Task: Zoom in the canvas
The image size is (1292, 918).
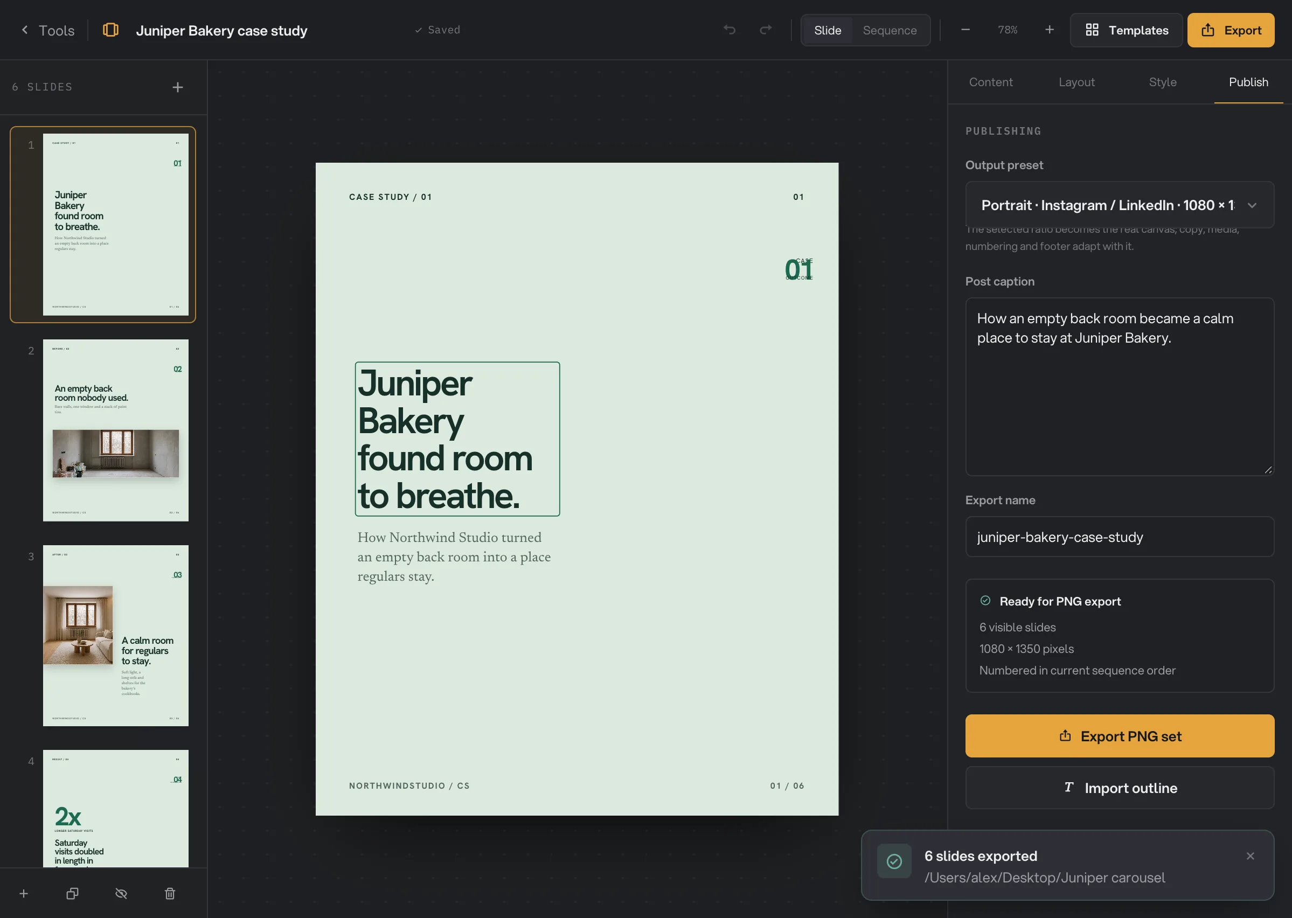Action: tap(1049, 30)
